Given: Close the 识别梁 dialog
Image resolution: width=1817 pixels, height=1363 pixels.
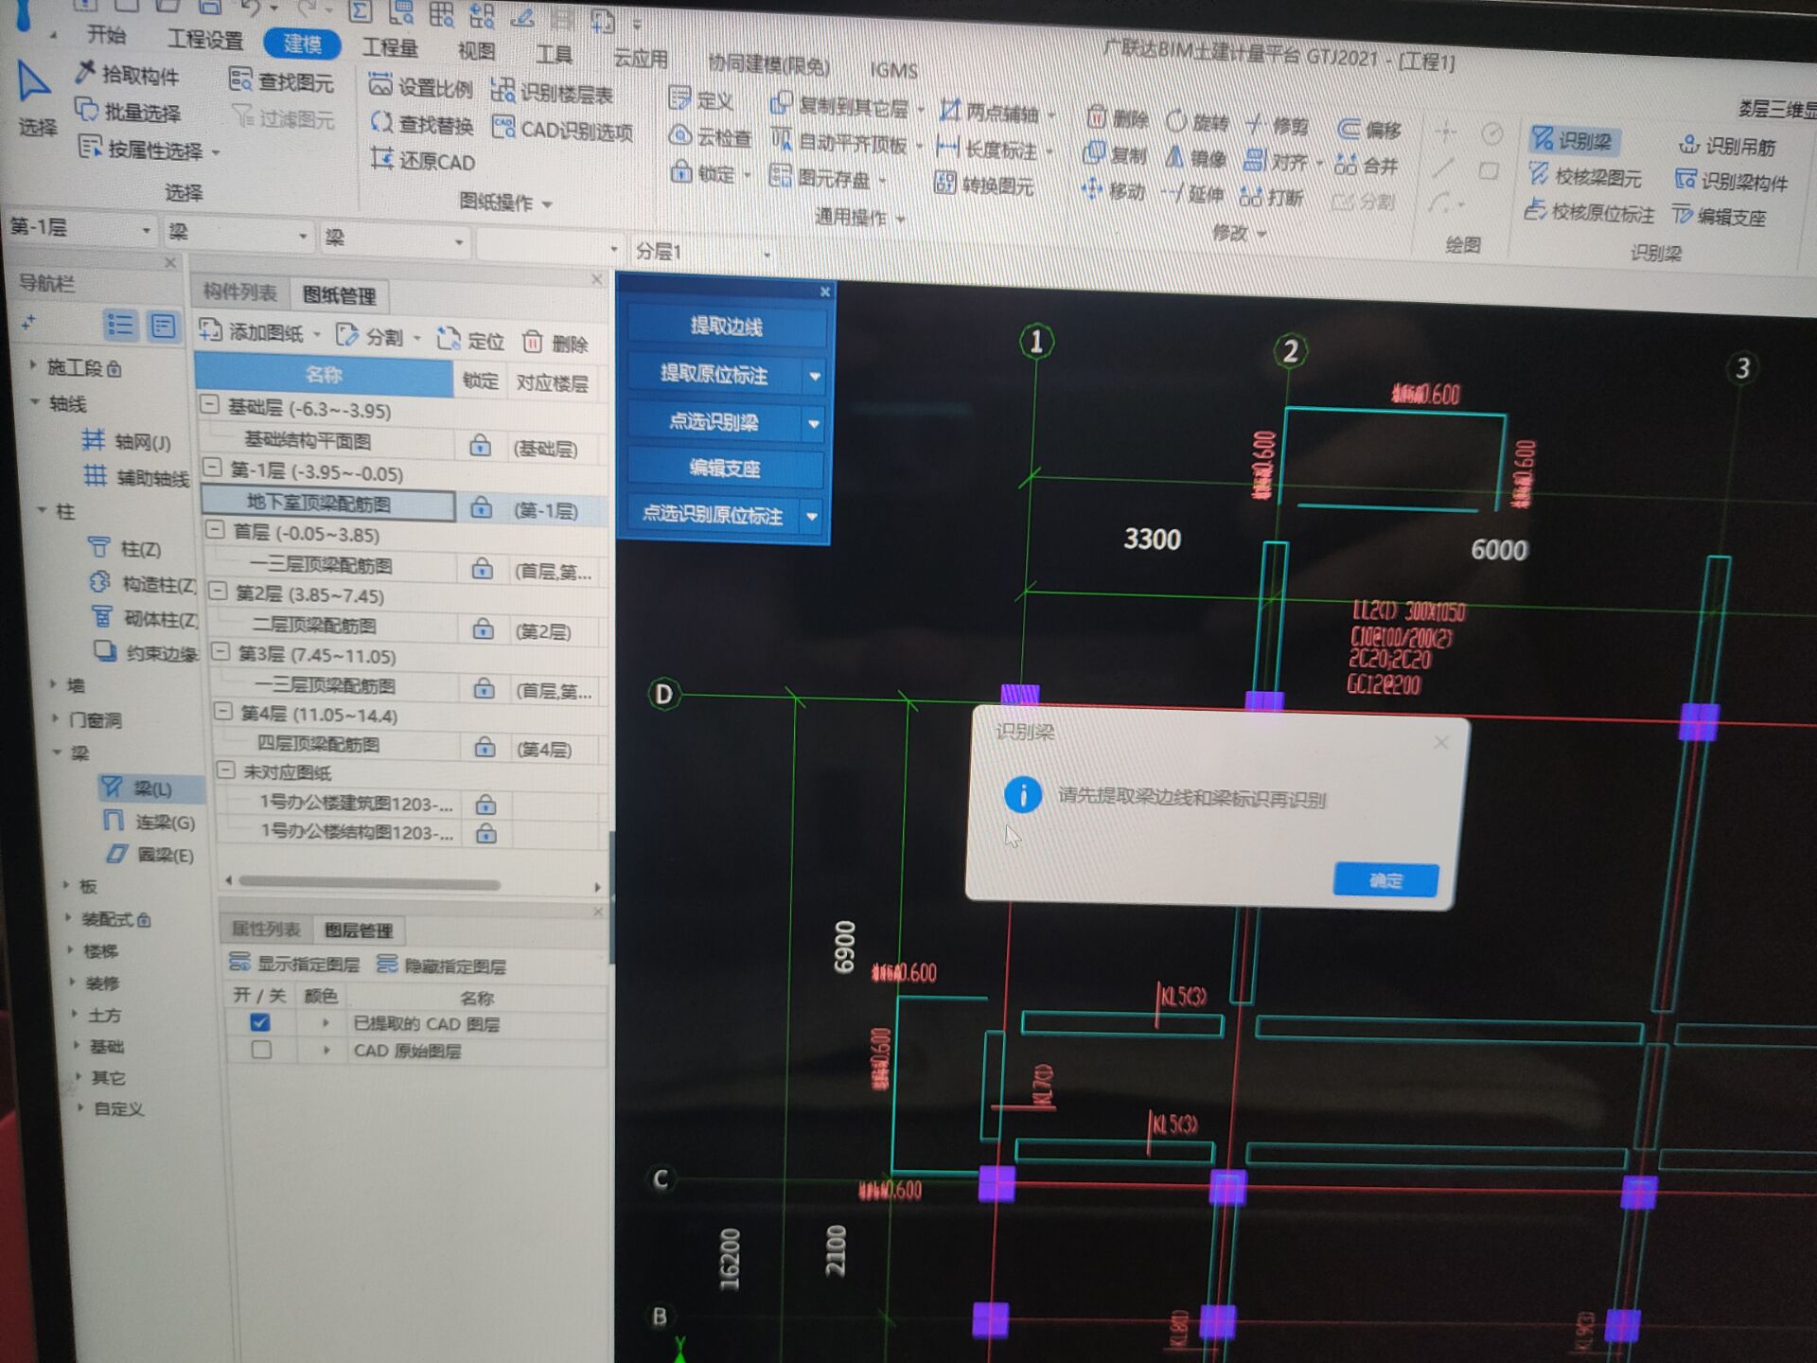Looking at the screenshot, I should 1441,742.
